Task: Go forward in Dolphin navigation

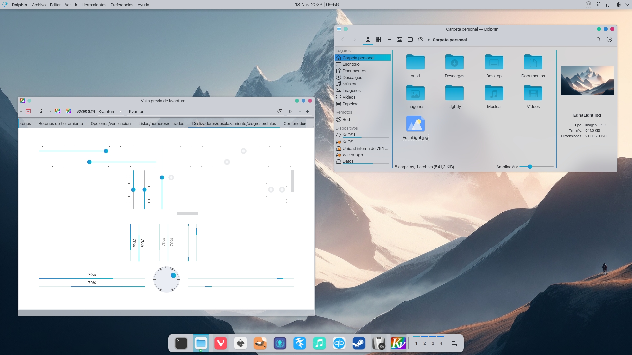Action: tap(355, 39)
